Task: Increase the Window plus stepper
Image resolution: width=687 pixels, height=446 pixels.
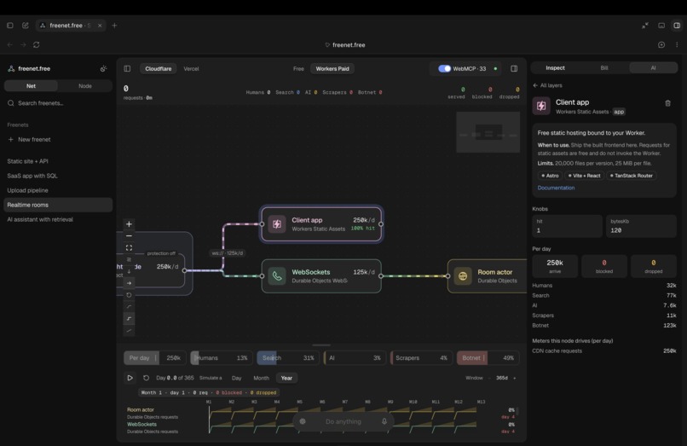Action: [x=515, y=378]
